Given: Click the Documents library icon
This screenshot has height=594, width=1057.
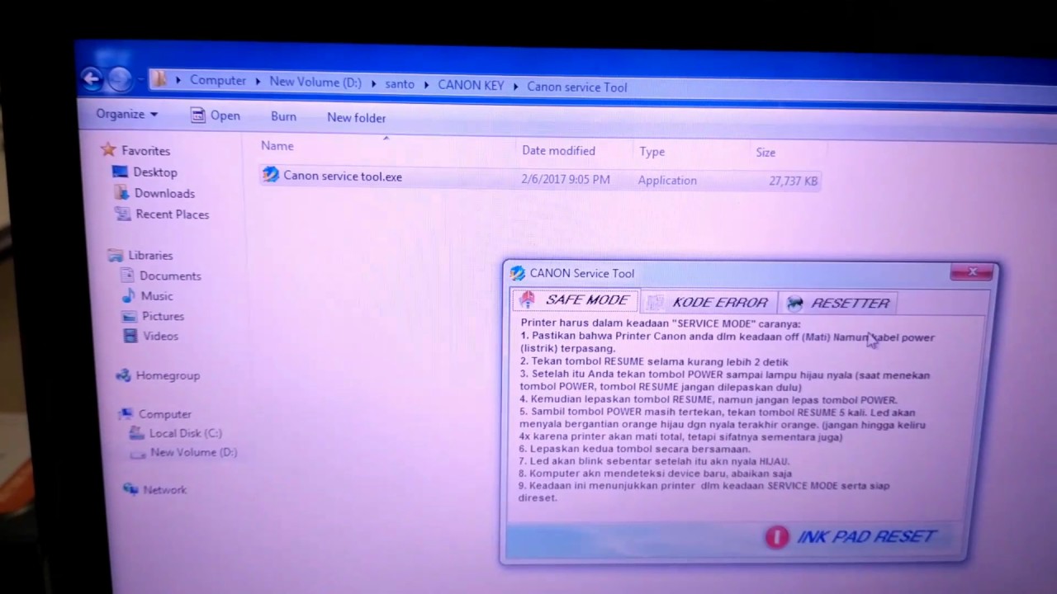Looking at the screenshot, I should click(x=127, y=276).
